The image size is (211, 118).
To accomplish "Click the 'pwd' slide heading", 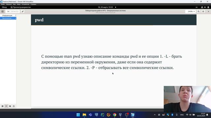I will point(39,20).
